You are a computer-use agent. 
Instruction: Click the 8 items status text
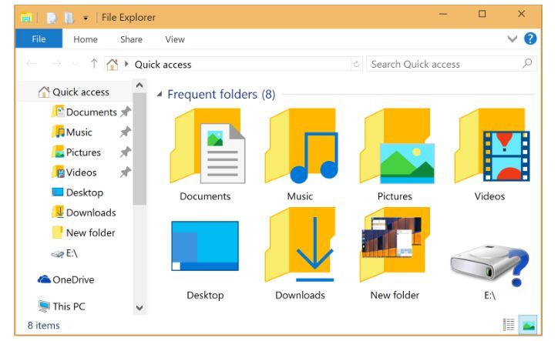point(43,326)
